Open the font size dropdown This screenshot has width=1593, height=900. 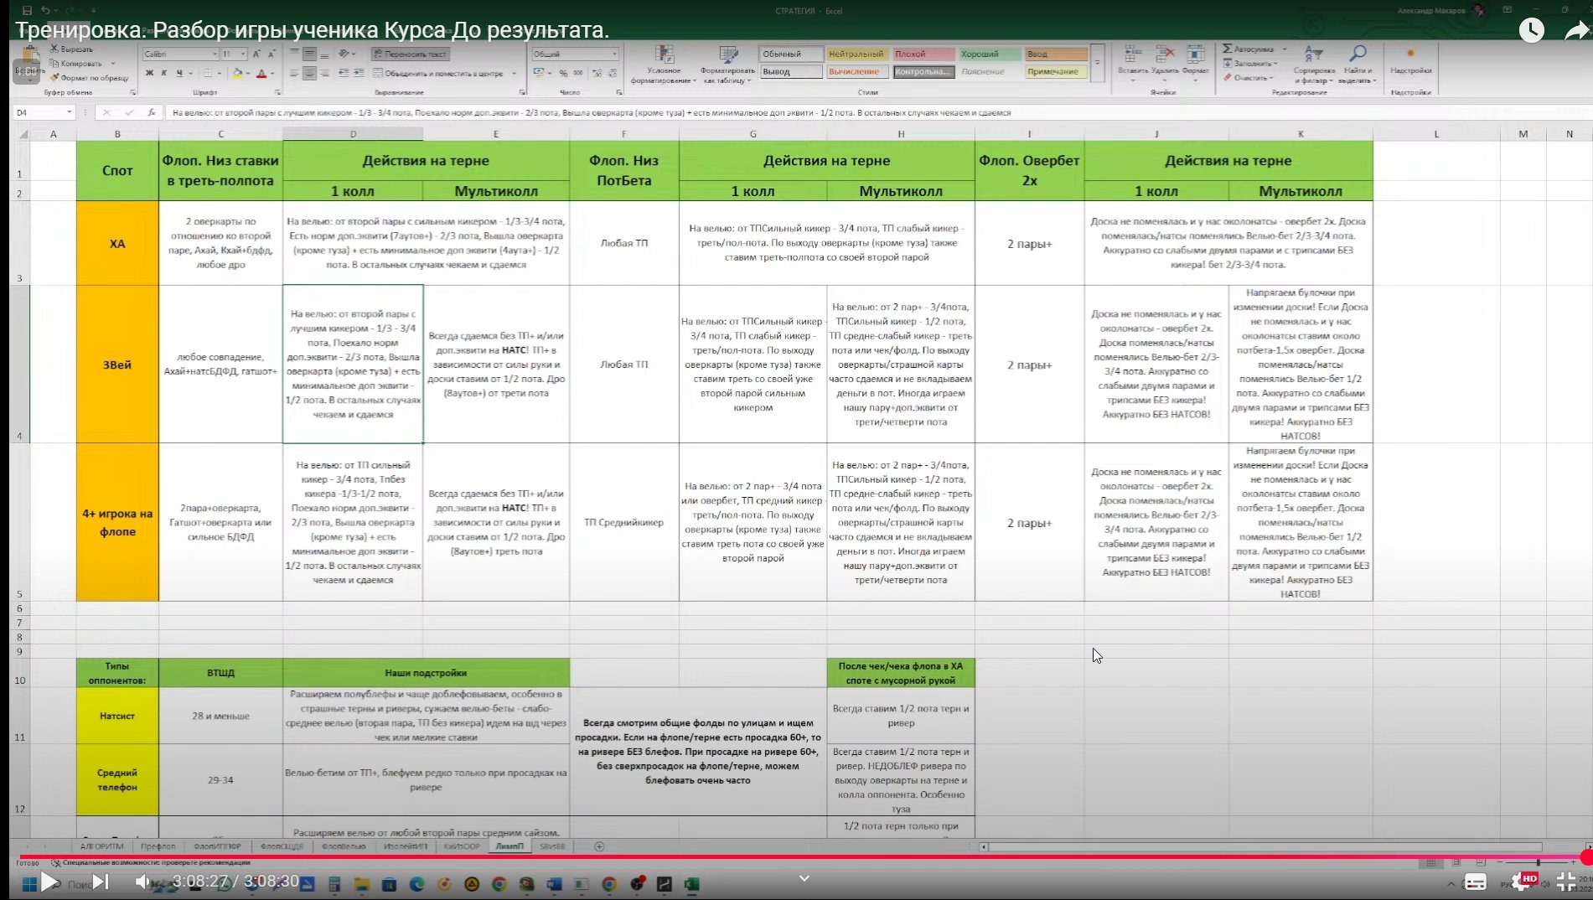tap(243, 54)
